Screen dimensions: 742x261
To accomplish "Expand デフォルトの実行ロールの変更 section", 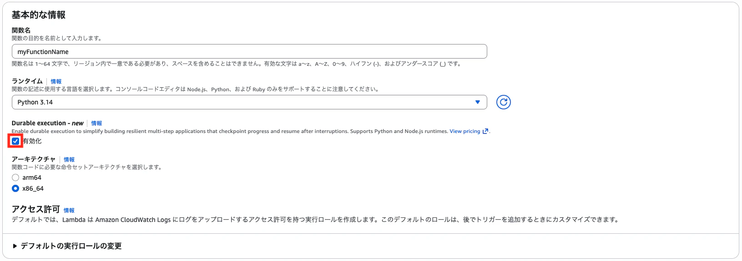I will [67, 246].
